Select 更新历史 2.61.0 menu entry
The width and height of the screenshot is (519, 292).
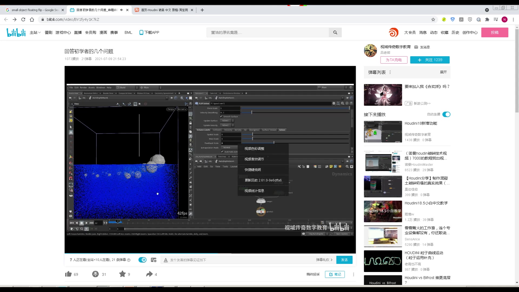coord(263,180)
